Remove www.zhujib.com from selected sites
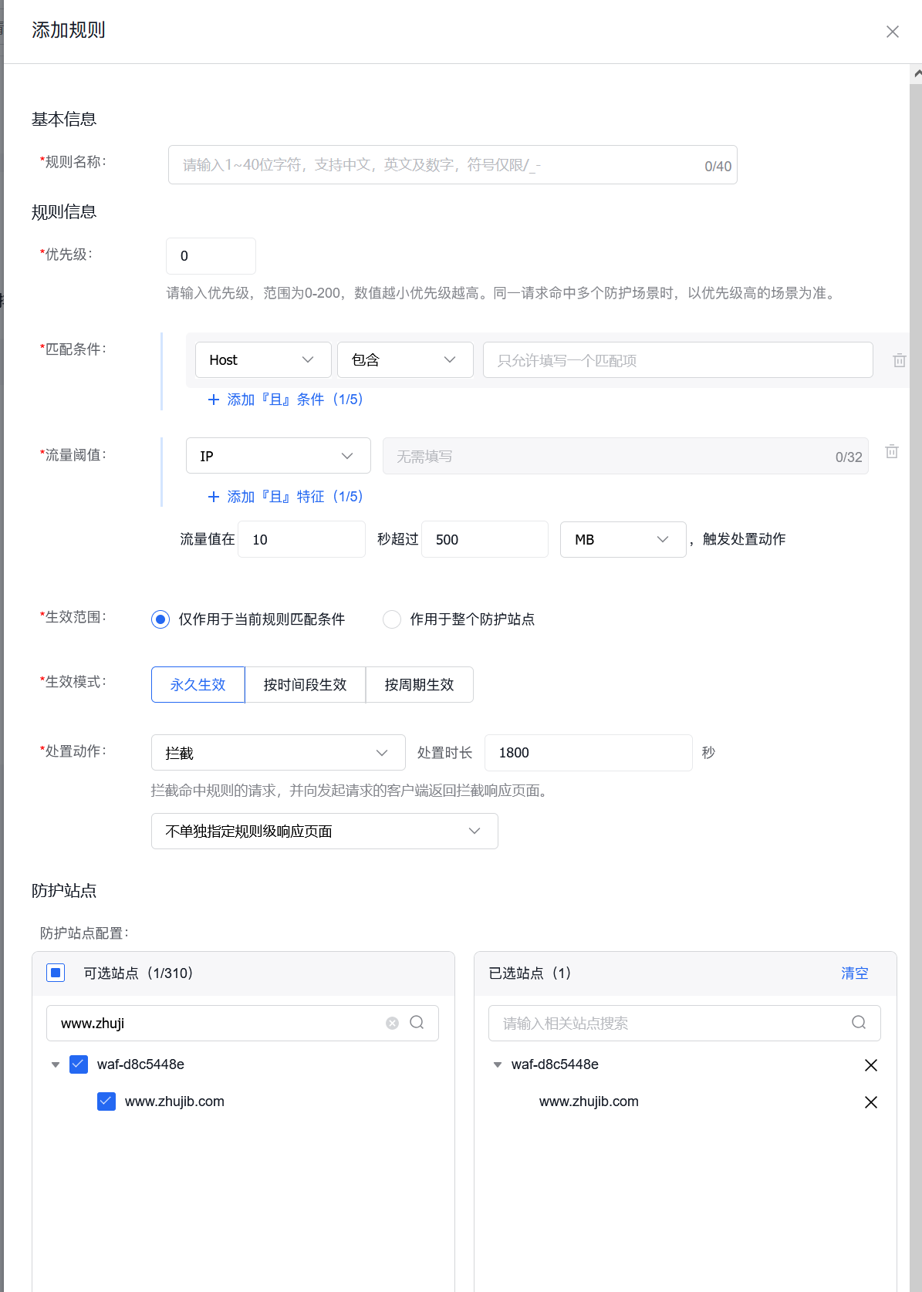922x1292 pixels. (x=871, y=1102)
